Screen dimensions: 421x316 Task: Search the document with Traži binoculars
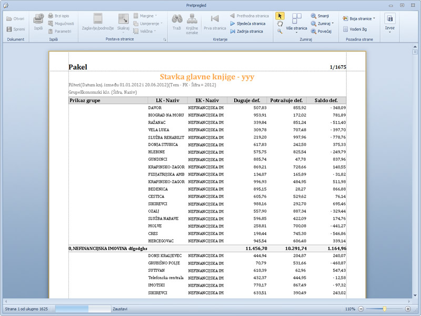[x=177, y=22]
